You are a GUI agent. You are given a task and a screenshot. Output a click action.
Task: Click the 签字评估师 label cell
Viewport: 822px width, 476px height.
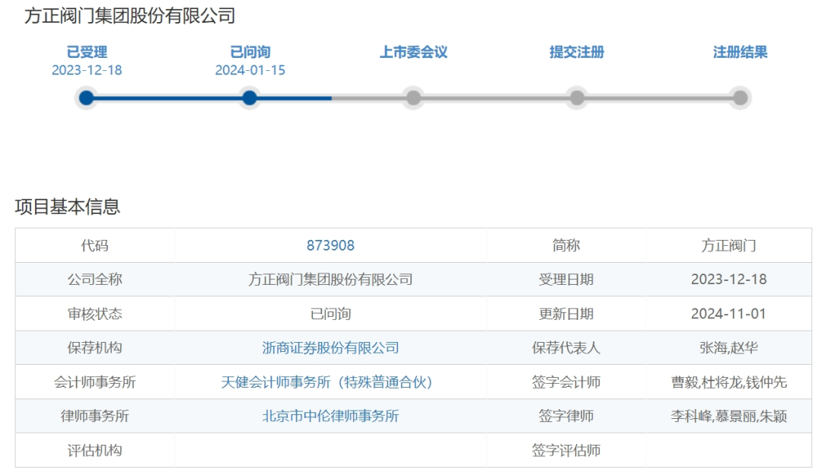coord(566,450)
